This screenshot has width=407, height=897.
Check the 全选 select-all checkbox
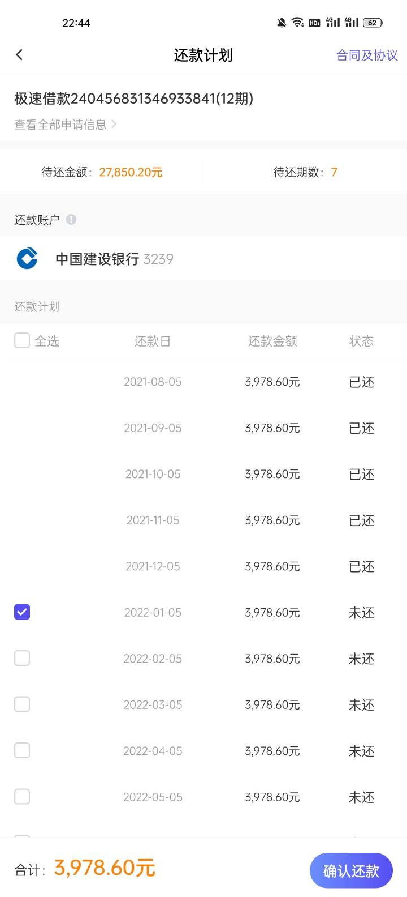coord(22,340)
